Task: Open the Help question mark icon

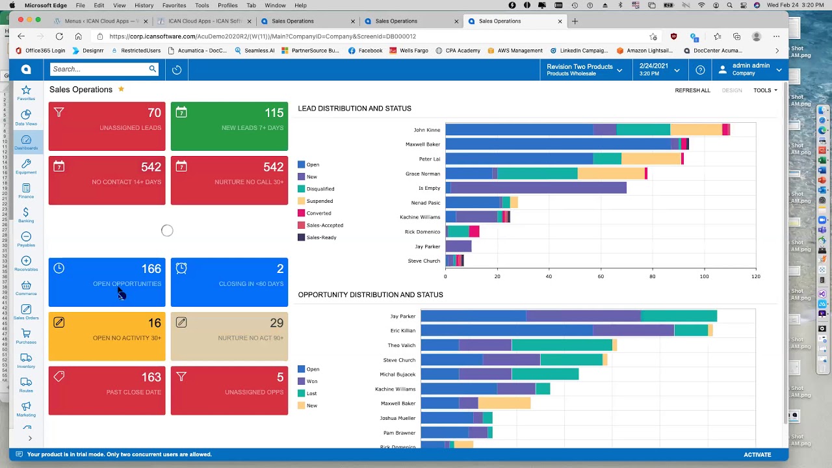Action: (x=700, y=70)
